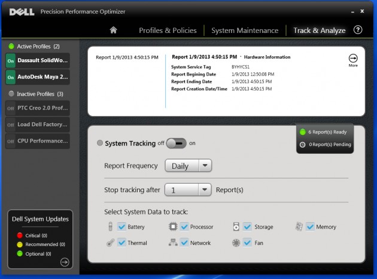The image size is (377, 279).
Task: Toggle Off button for Load Dell Factory profile
Action: tap(11, 125)
